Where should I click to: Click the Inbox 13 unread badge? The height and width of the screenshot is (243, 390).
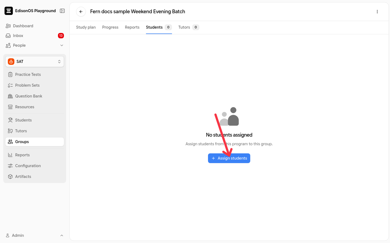[x=61, y=36]
